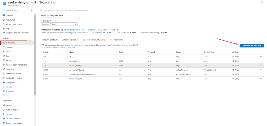Click the Port column header

coord(121,52)
